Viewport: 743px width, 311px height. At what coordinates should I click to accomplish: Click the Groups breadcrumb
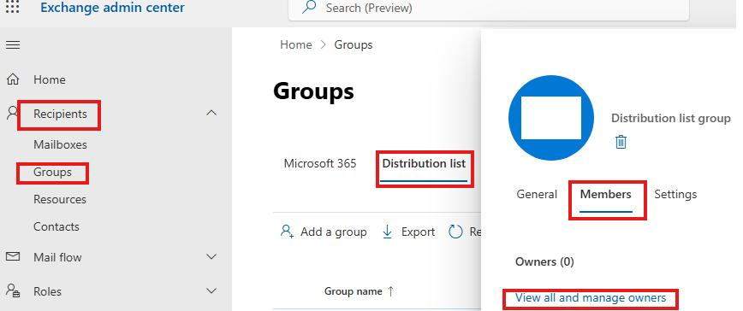click(x=354, y=45)
